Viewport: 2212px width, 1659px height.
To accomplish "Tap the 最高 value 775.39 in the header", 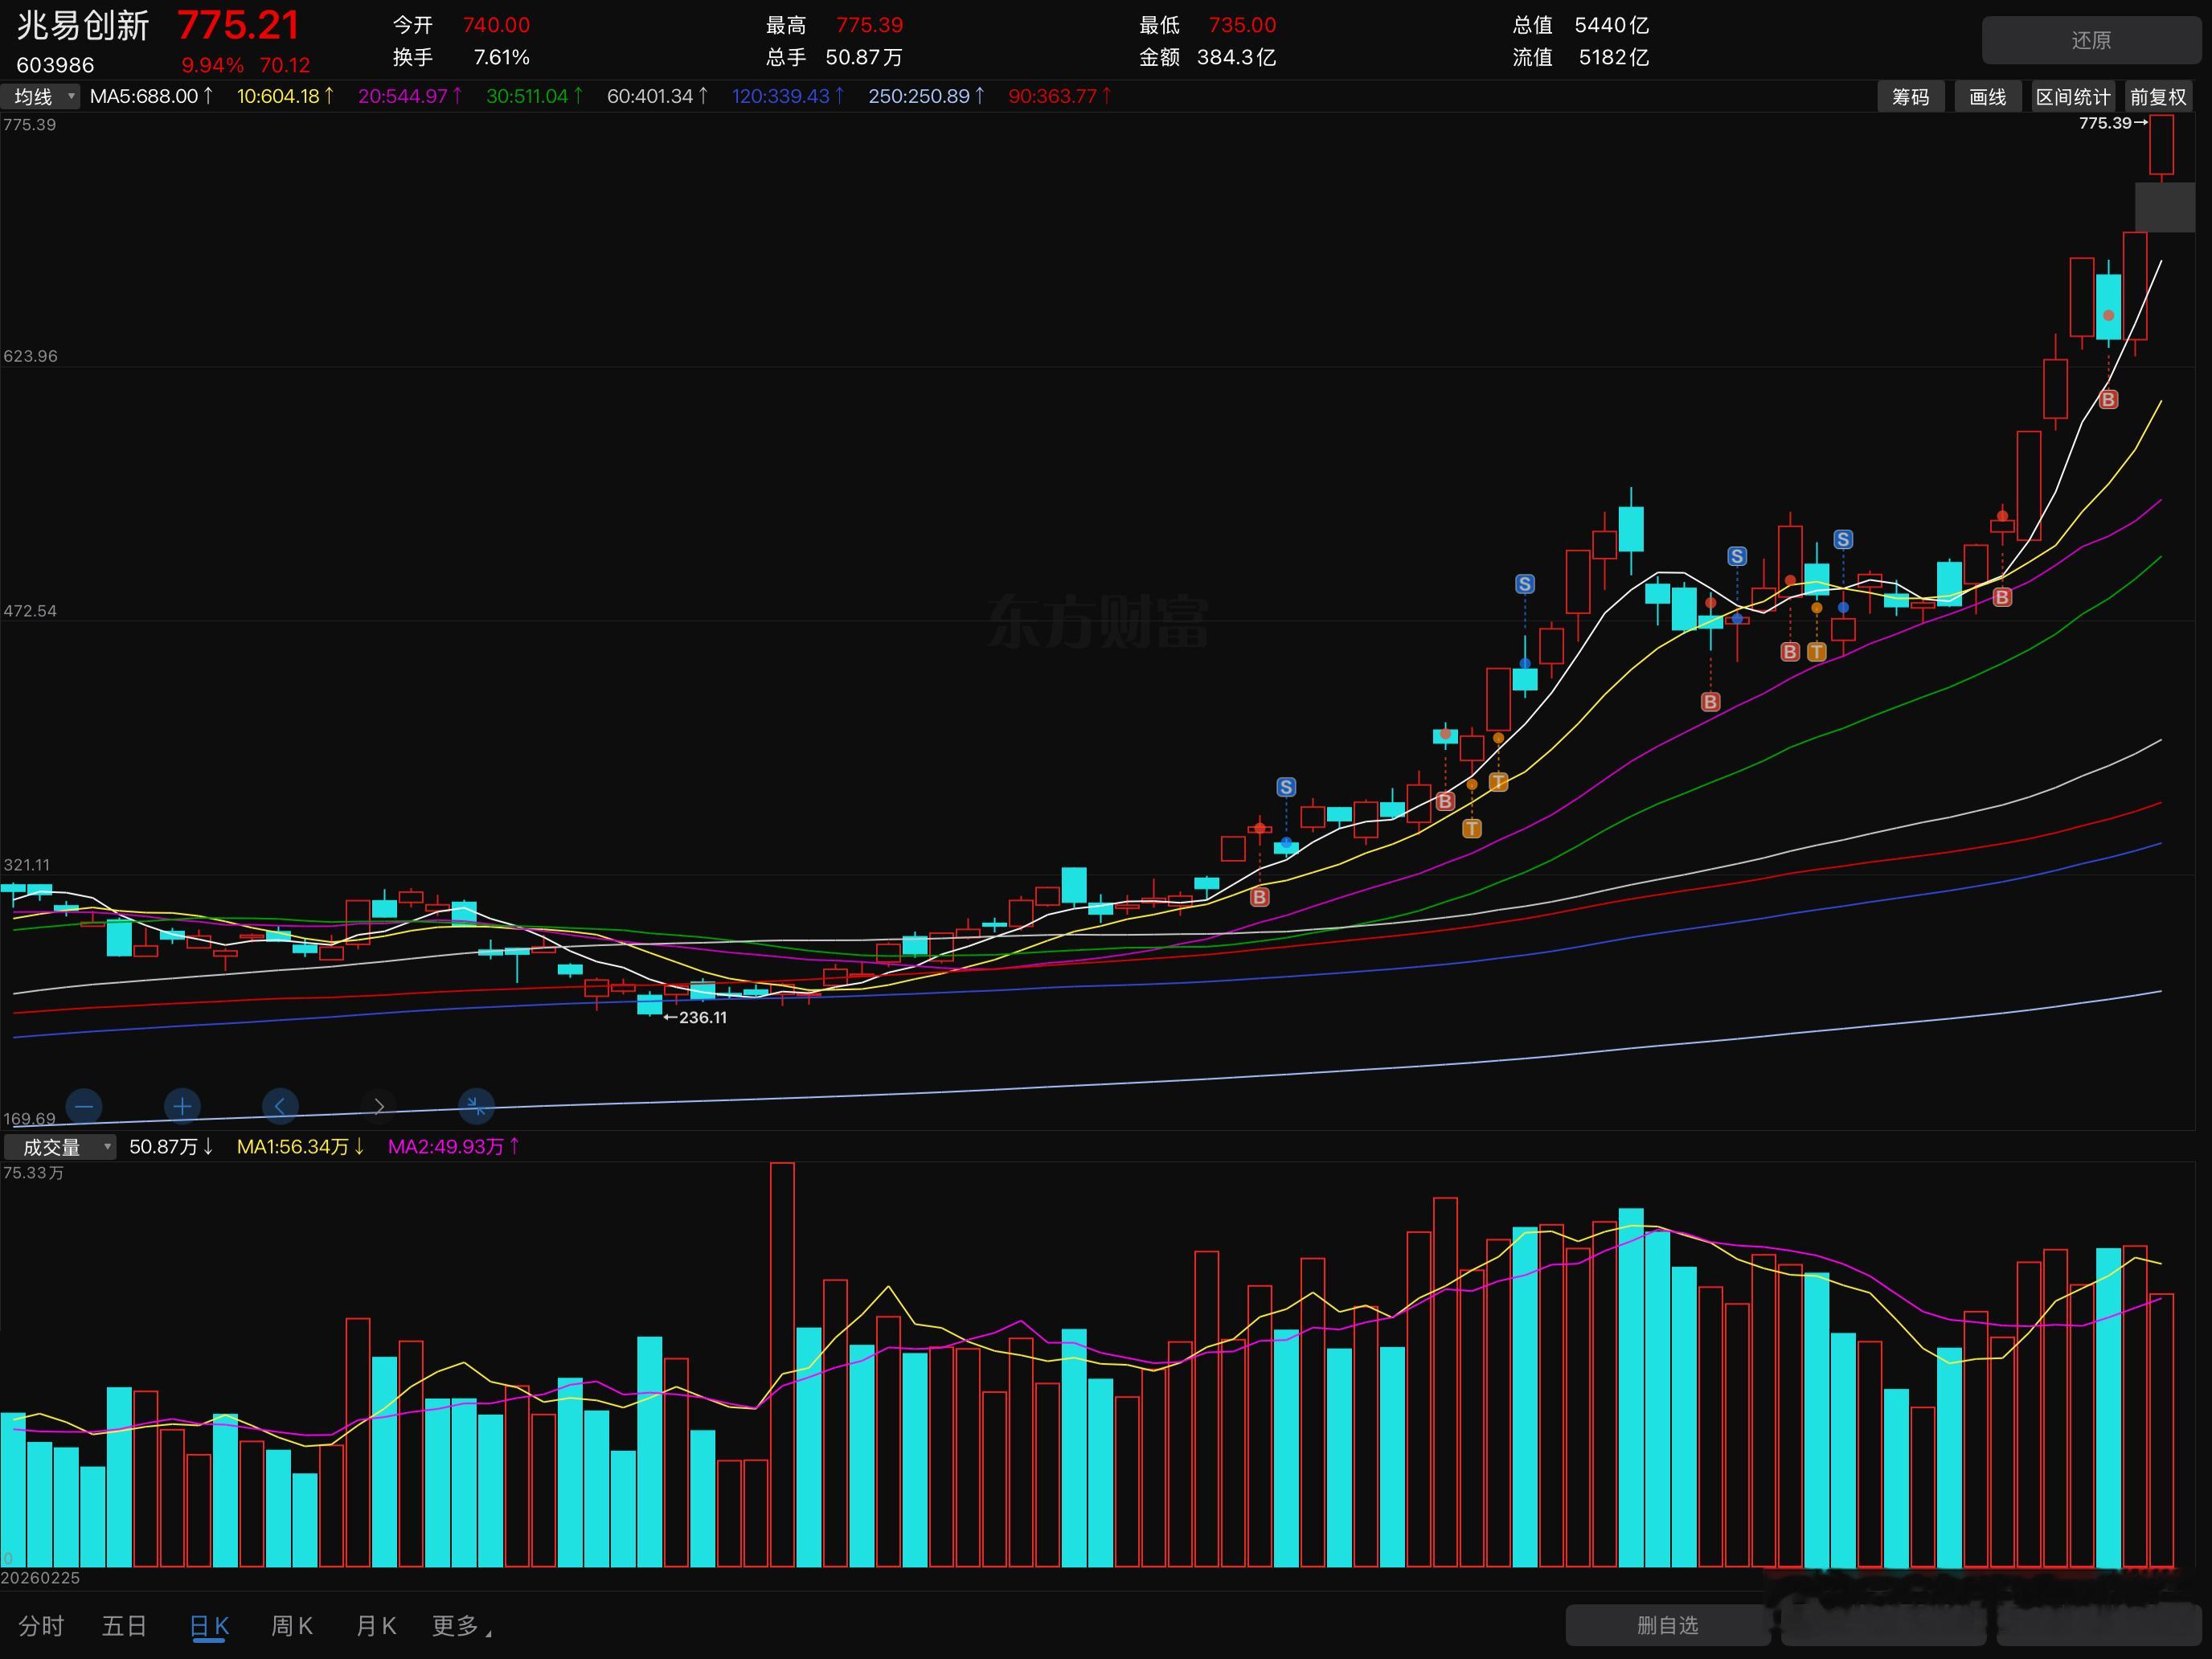I will point(869,25).
